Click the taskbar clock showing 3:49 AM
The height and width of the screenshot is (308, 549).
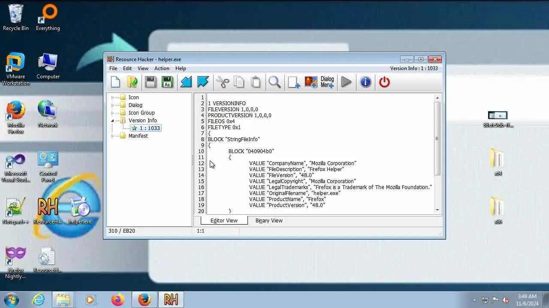tap(527, 299)
